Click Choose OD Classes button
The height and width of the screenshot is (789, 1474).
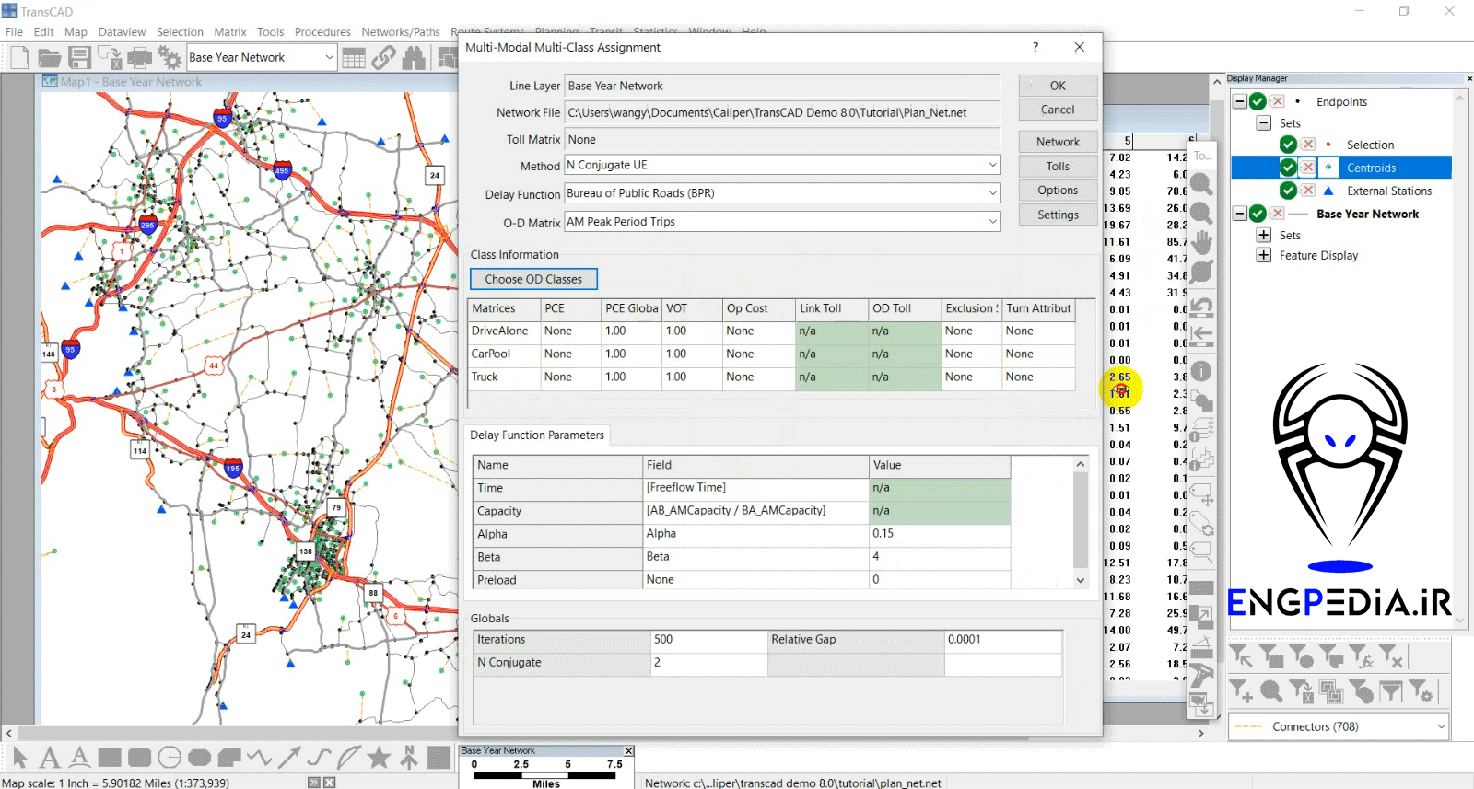point(533,279)
